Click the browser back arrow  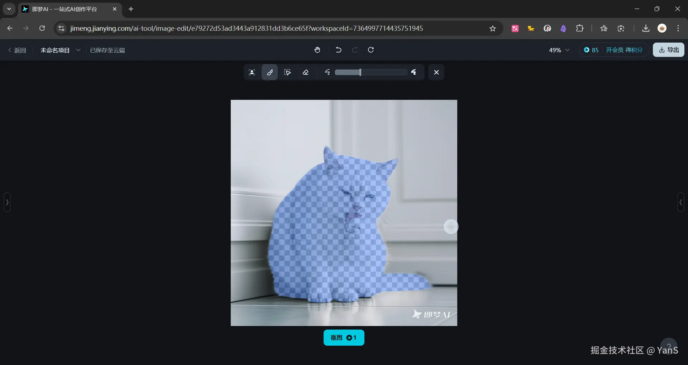(10, 28)
